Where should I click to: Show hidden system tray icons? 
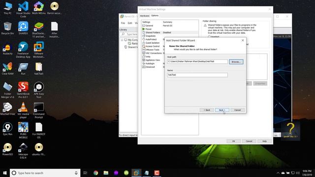(x=278, y=173)
